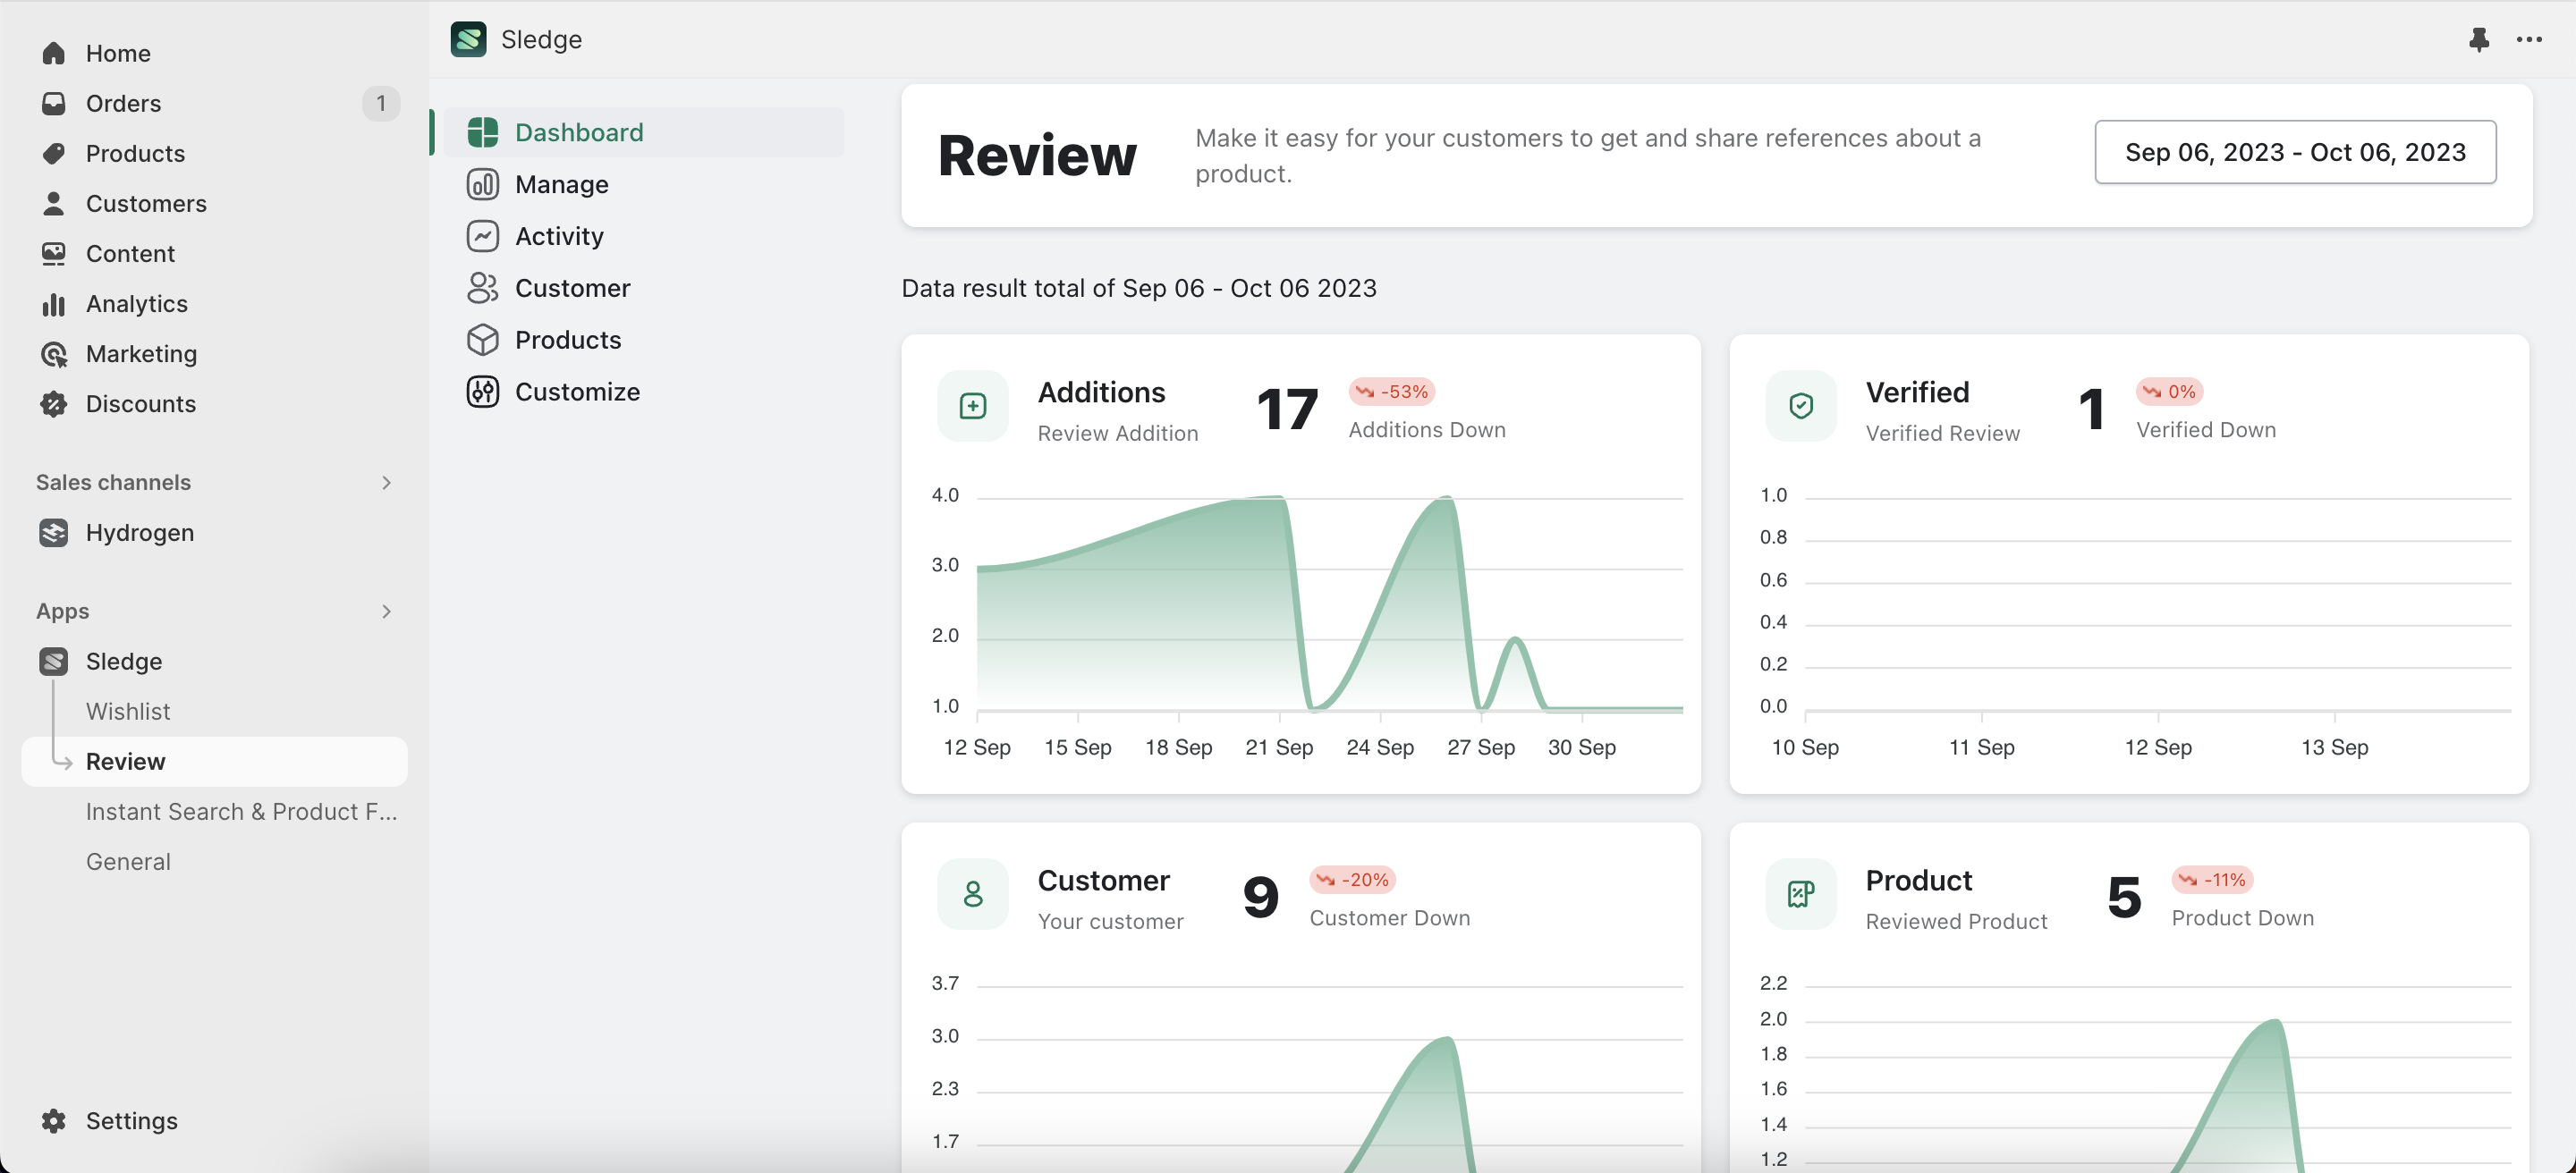Select the Wishlist menu item
2576x1173 pixels.
128,710
